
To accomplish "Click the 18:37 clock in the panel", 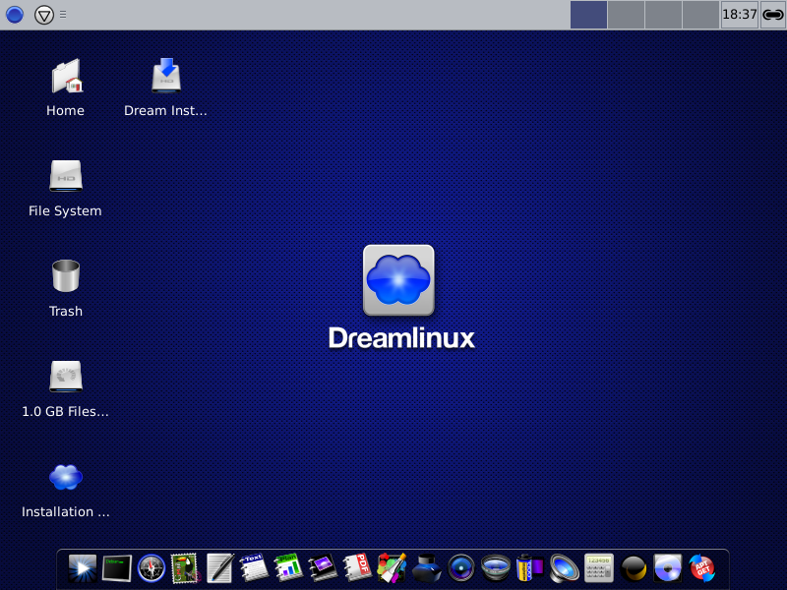I will 739,15.
